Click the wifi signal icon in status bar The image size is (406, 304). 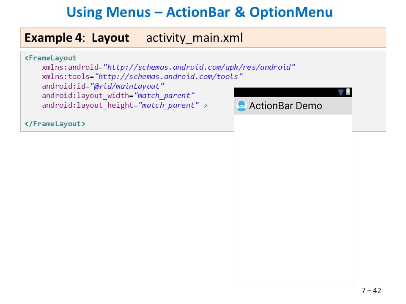(341, 92)
